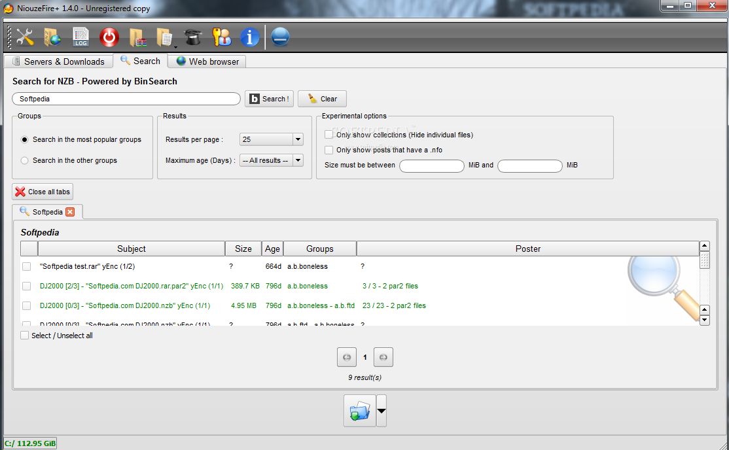729x450 pixels.
Task: Focus the NZB search text field
Action: [126, 99]
